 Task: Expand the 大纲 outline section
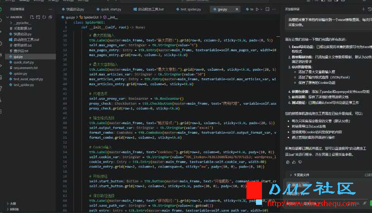coord(14,203)
